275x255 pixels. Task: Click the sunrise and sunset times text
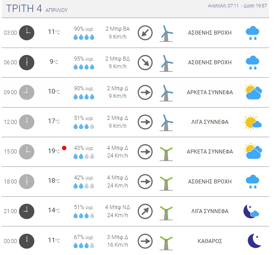[x=237, y=6]
